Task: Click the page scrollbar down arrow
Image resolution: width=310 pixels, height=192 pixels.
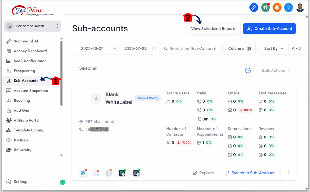Action: click(307, 189)
